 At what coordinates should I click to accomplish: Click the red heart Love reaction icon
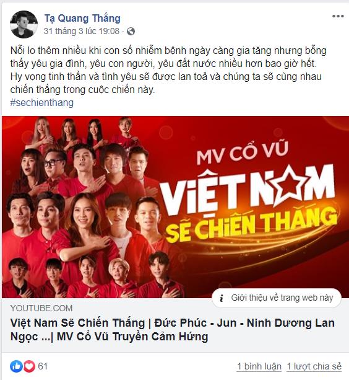pos(29,366)
